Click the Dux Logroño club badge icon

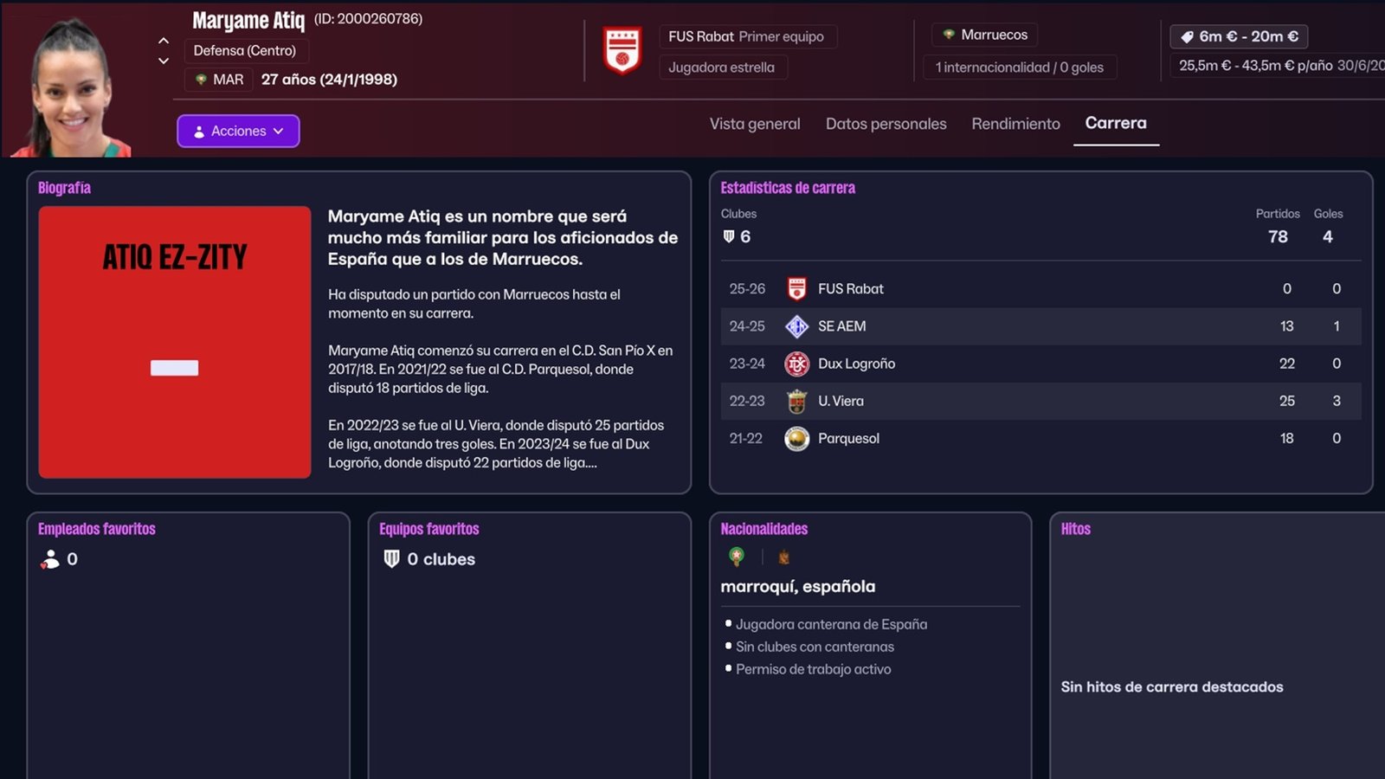point(796,364)
